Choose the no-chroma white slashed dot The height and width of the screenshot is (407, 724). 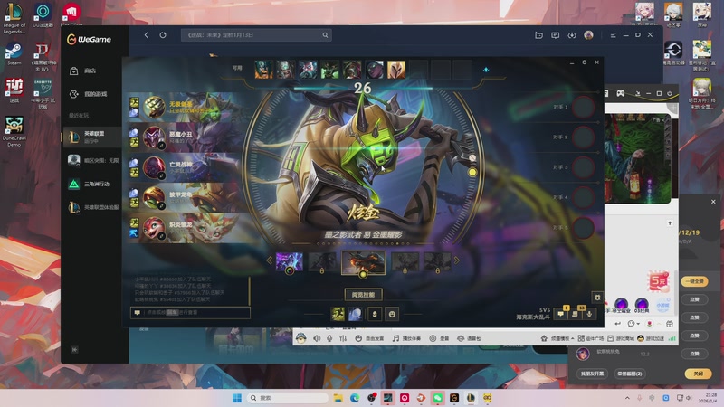[x=472, y=157]
